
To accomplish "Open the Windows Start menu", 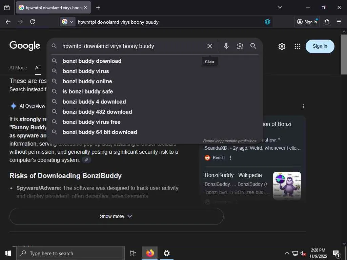I will (x=8, y=253).
